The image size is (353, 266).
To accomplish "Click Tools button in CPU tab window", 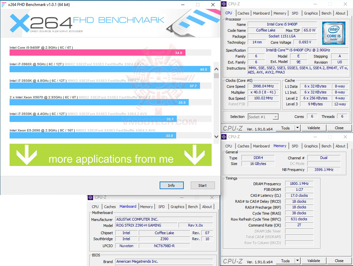I will pos(285,128).
